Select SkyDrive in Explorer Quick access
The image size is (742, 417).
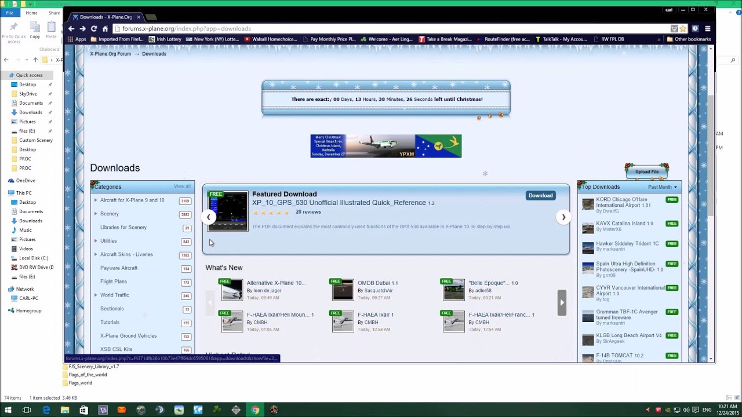pyautogui.click(x=28, y=94)
